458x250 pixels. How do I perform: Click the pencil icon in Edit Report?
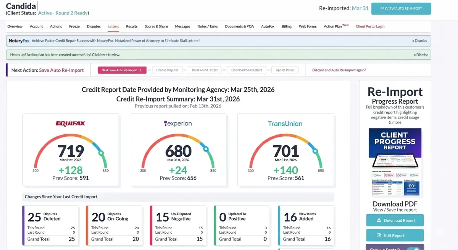click(379, 236)
